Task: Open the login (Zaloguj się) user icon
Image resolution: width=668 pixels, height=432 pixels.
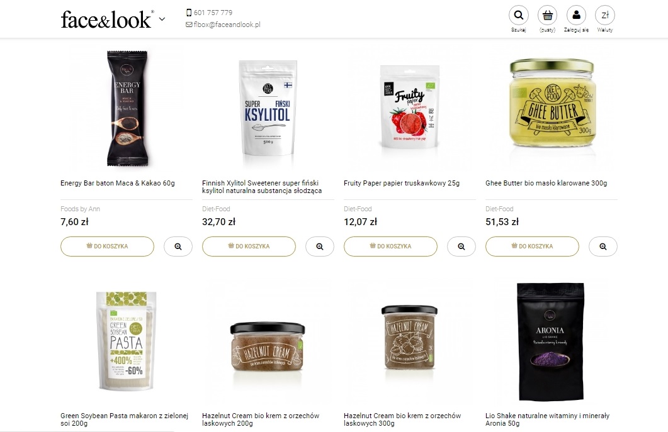Action: (577, 15)
